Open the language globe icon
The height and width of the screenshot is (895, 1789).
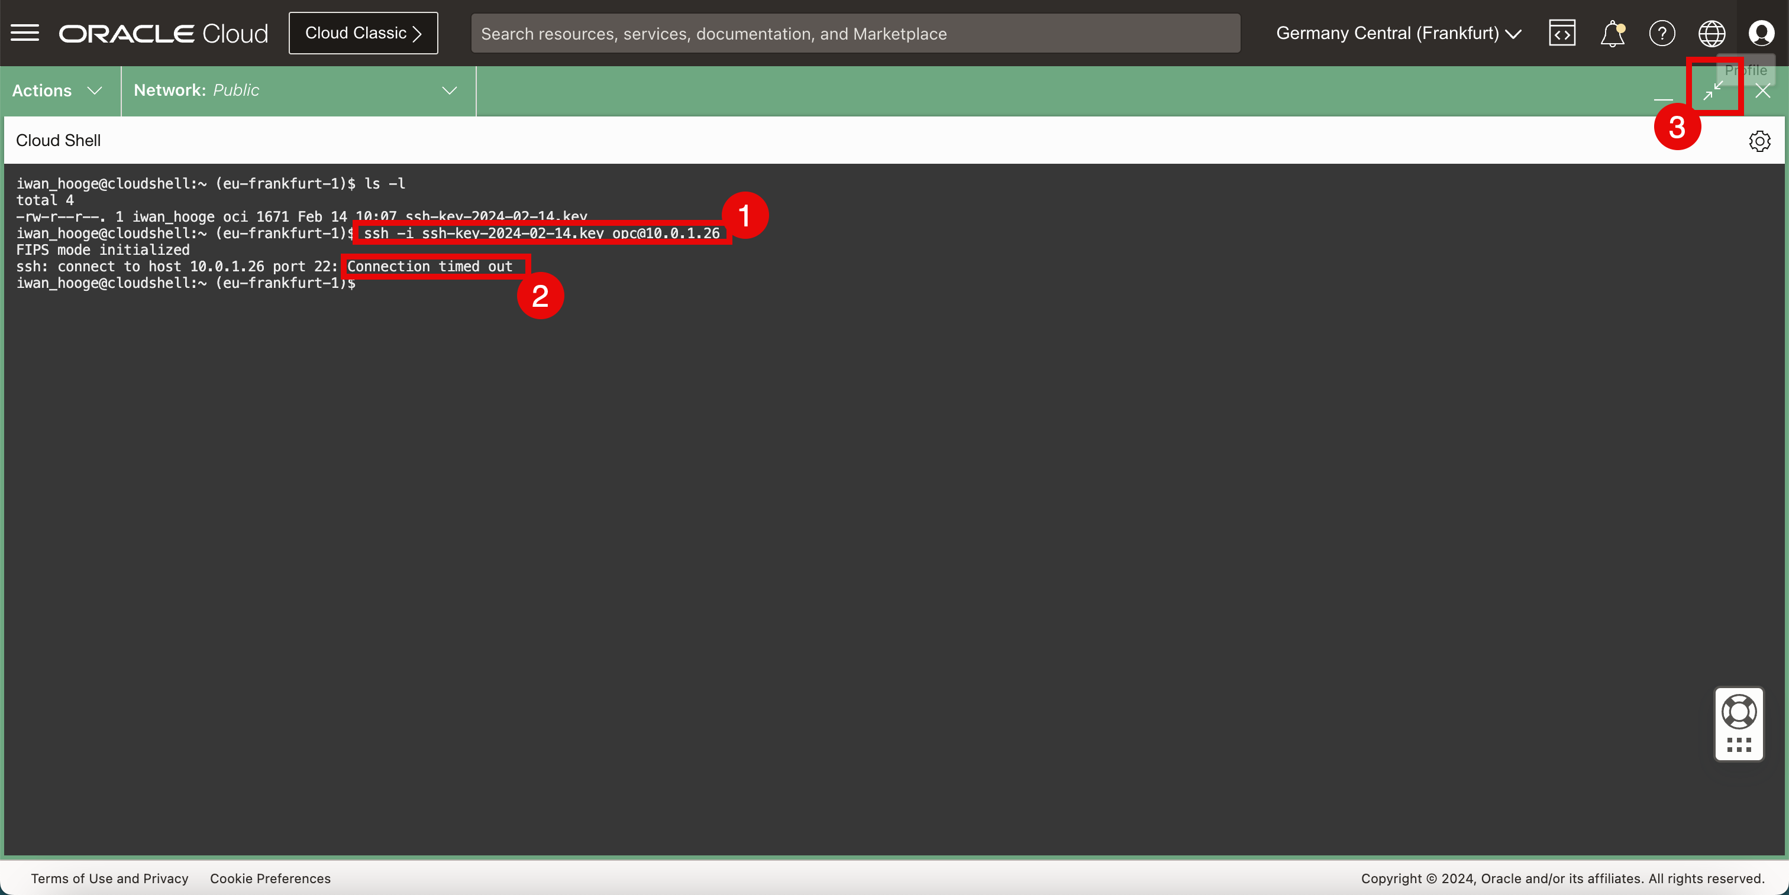point(1712,33)
